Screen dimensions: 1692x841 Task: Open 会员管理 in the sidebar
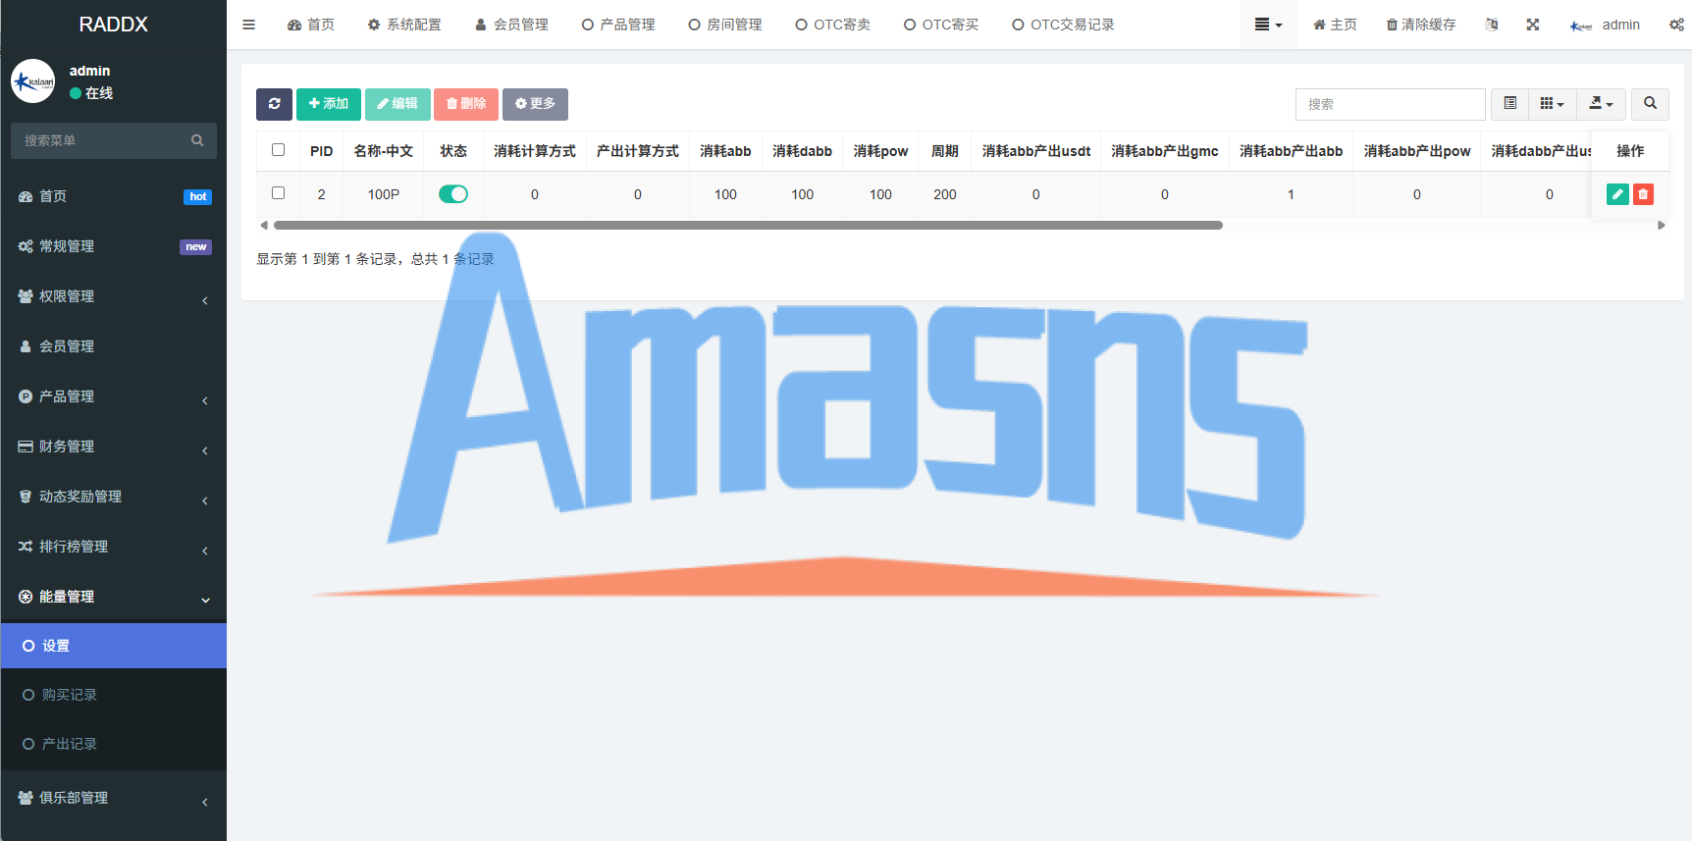(114, 346)
